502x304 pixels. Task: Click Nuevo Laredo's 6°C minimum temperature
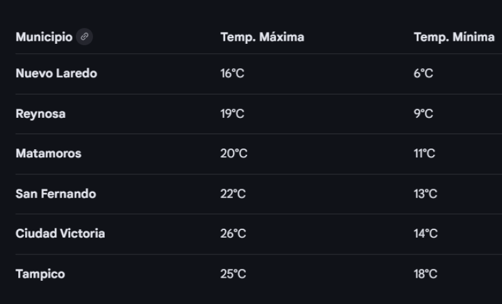[424, 73]
